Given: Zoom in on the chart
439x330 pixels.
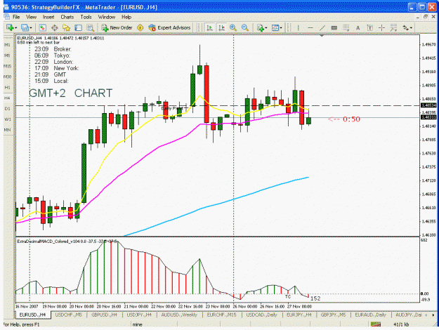Looking at the screenshot, I should (x=233, y=27).
